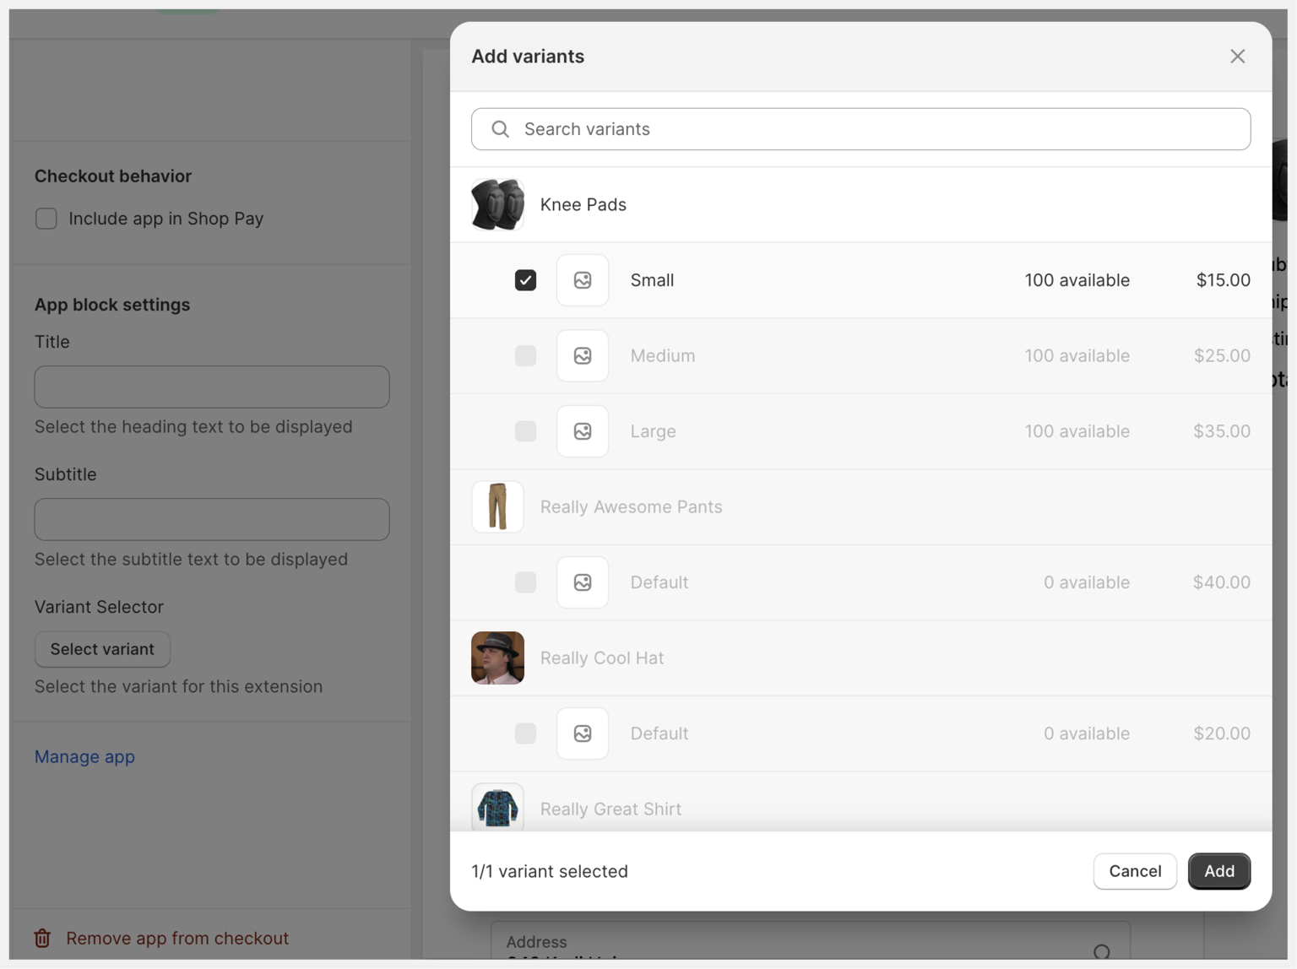Open Really Awesome Pants thumbnail
This screenshot has width=1297, height=969.
[497, 506]
